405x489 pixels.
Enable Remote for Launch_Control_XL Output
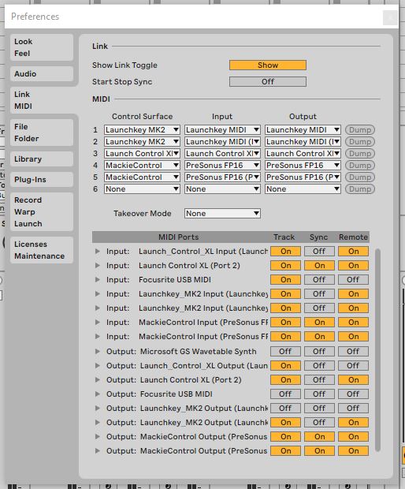pos(353,365)
